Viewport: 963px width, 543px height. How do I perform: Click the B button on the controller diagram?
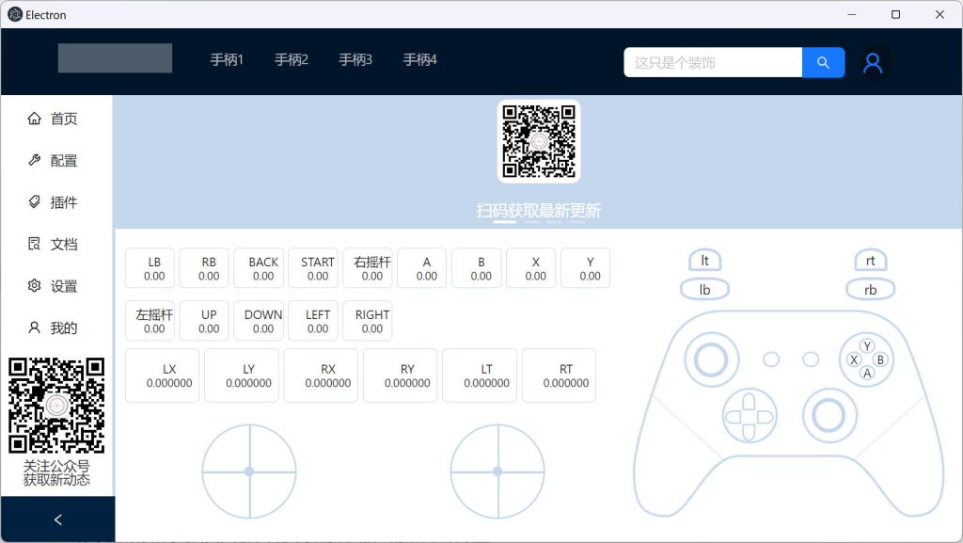click(x=880, y=359)
